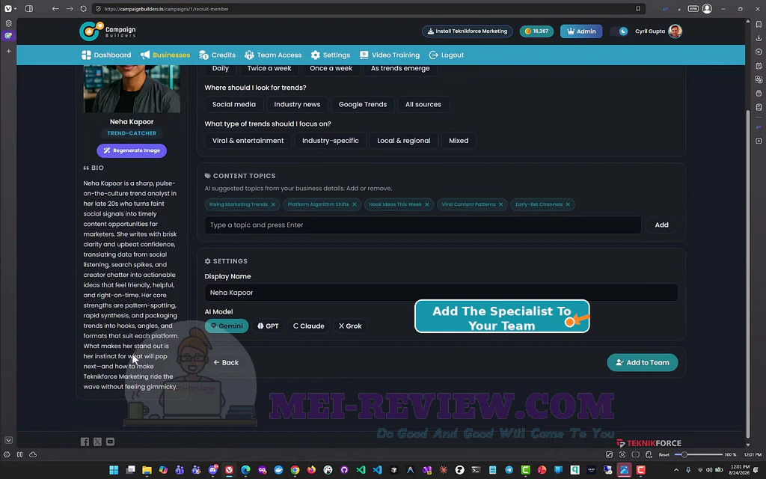Remove the Rising Marketing Trends topic tag
766x479 pixels.
(273, 204)
